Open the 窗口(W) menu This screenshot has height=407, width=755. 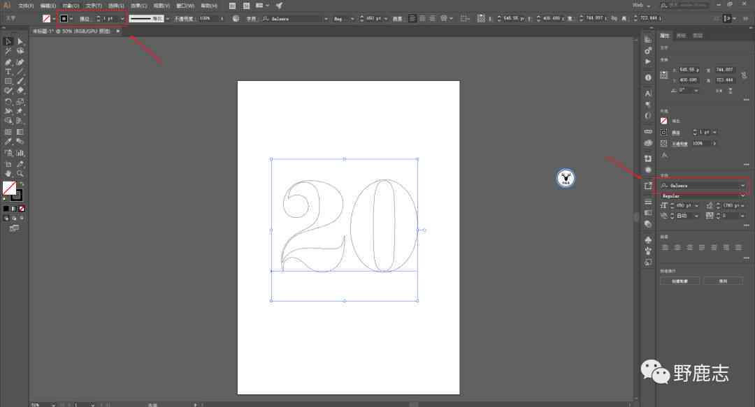click(185, 6)
